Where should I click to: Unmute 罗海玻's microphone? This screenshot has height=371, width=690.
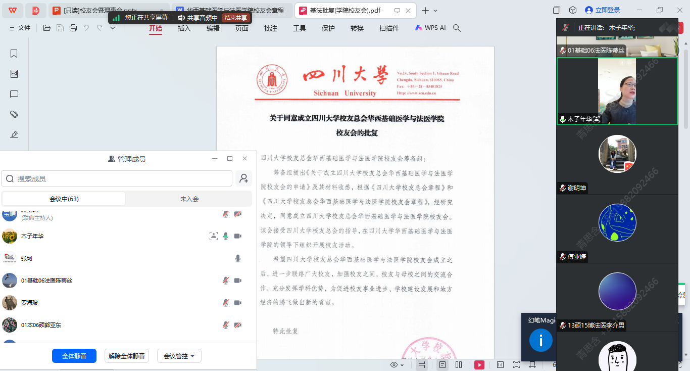[x=226, y=303]
